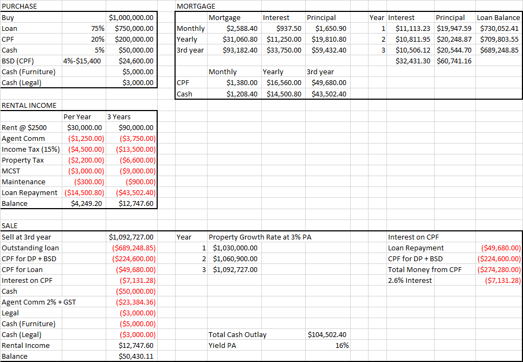
Task: Select the Buy price cell $1,000,000.00
Action: click(x=131, y=17)
